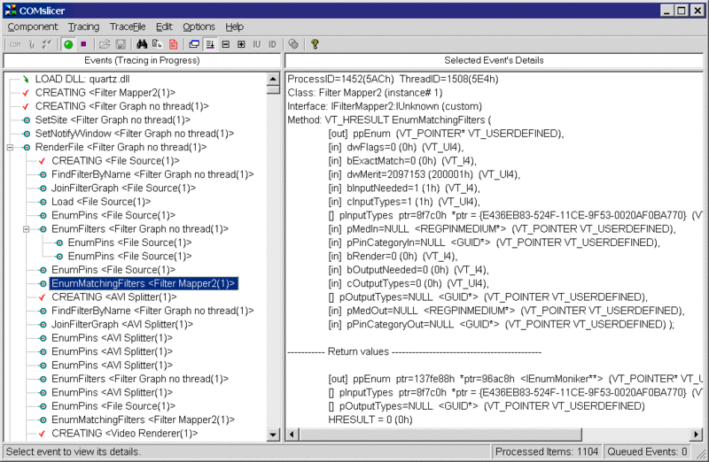This screenshot has height=462, width=709.
Task: Click the green start tracing button
Action: click(68, 44)
